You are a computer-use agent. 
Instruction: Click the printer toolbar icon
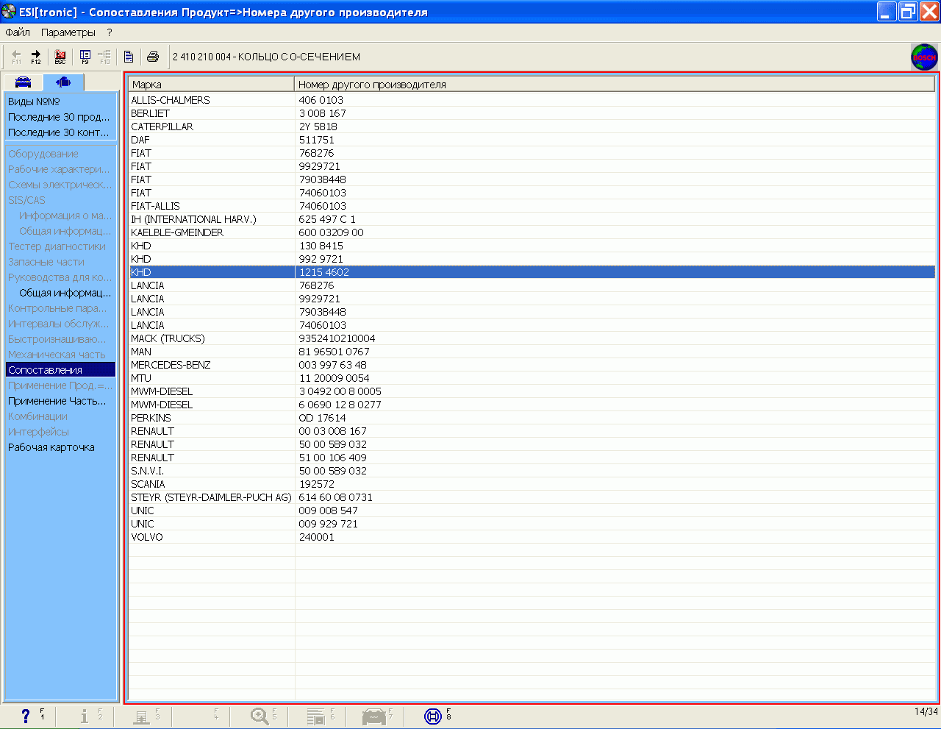click(153, 57)
